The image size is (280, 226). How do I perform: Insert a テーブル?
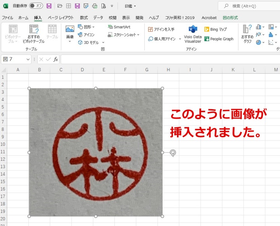pos(52,31)
